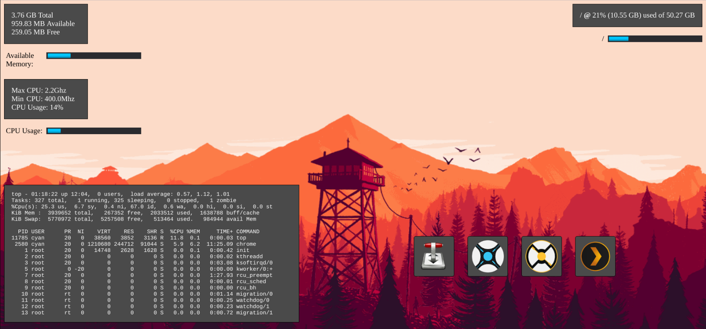Click the %MEM column header
Image resolution: width=706 pixels, height=329 pixels.
tap(193, 232)
